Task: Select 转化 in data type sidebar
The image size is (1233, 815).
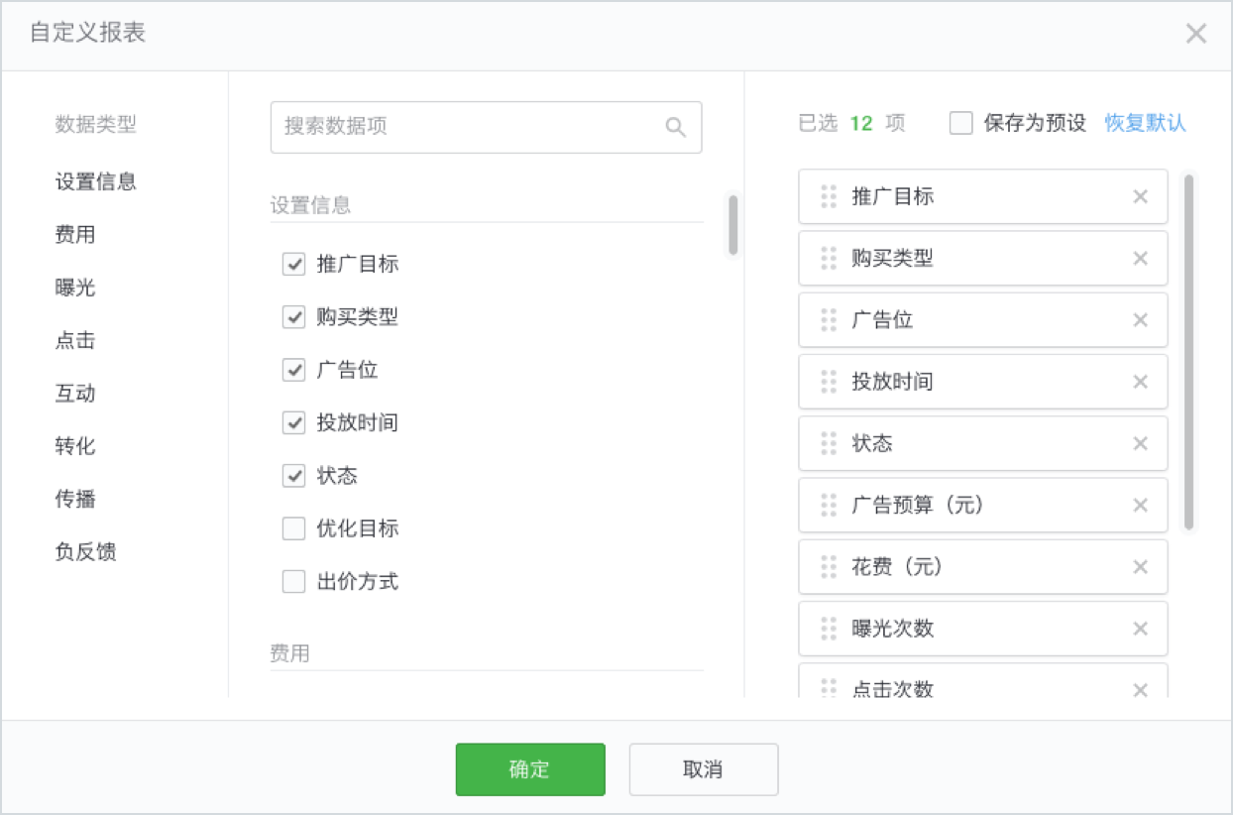Action: [x=75, y=446]
